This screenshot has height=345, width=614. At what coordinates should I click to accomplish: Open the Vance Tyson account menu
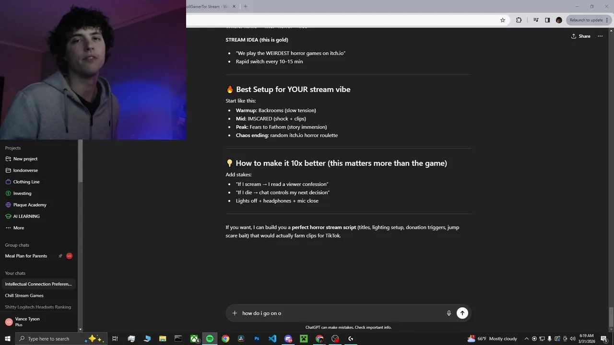tap(38, 322)
